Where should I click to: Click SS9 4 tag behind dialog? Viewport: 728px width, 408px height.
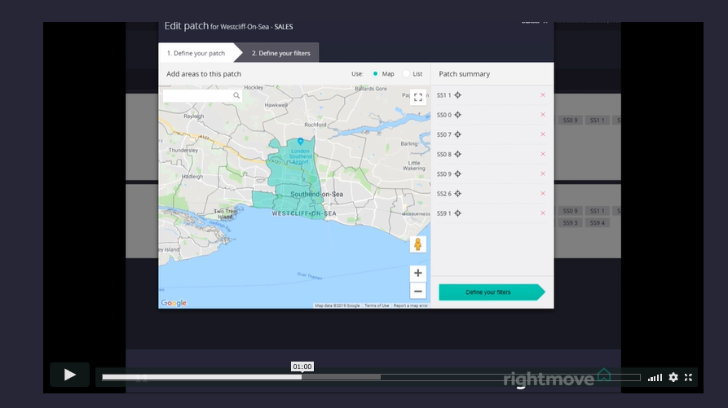[597, 223]
